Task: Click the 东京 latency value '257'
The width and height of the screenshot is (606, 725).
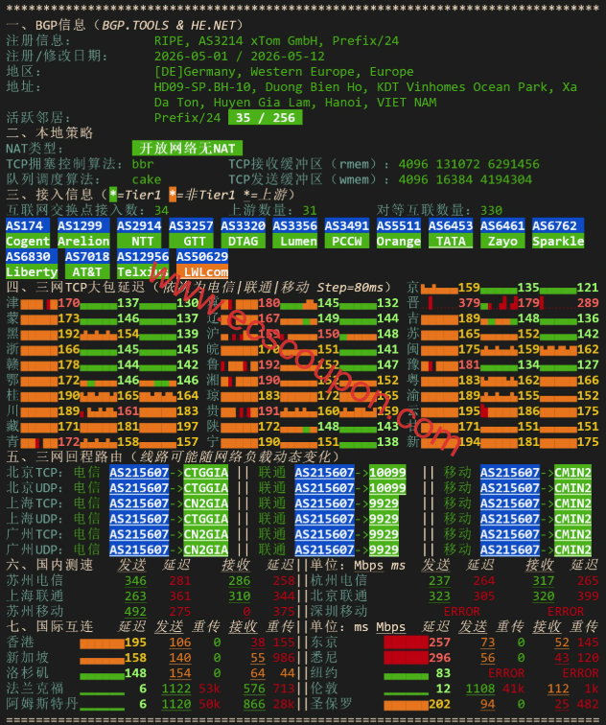Action: [x=439, y=643]
